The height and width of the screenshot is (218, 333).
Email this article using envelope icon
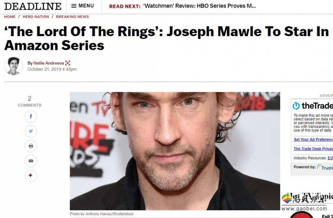(31, 161)
